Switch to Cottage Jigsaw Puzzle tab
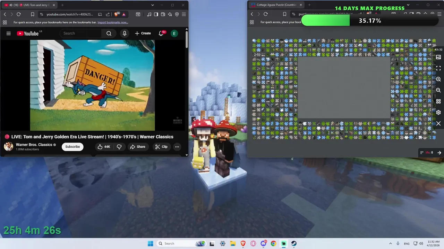Screen dimensions: 444x249 [x=276, y=5]
